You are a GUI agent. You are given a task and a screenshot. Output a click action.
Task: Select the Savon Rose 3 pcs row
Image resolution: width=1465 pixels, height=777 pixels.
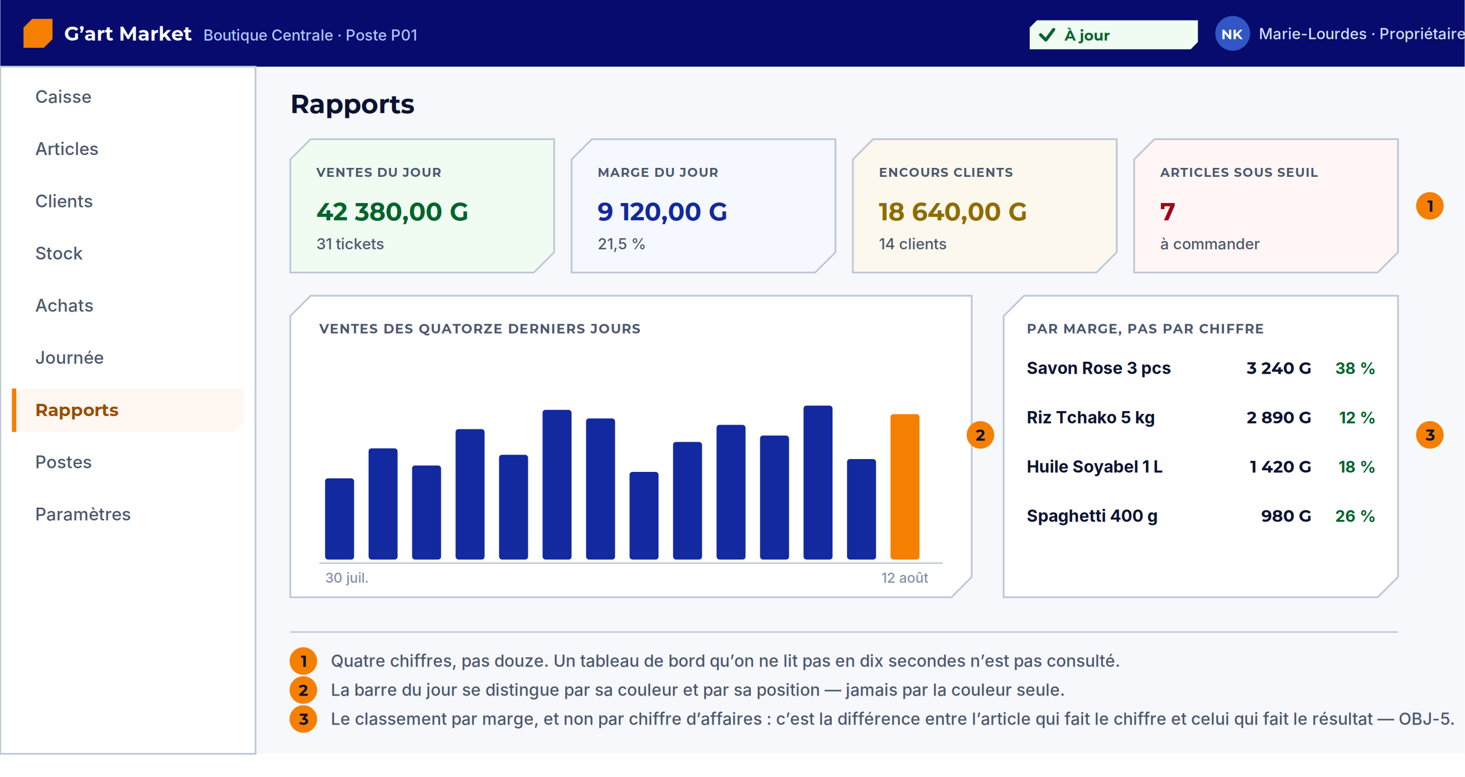click(1201, 369)
